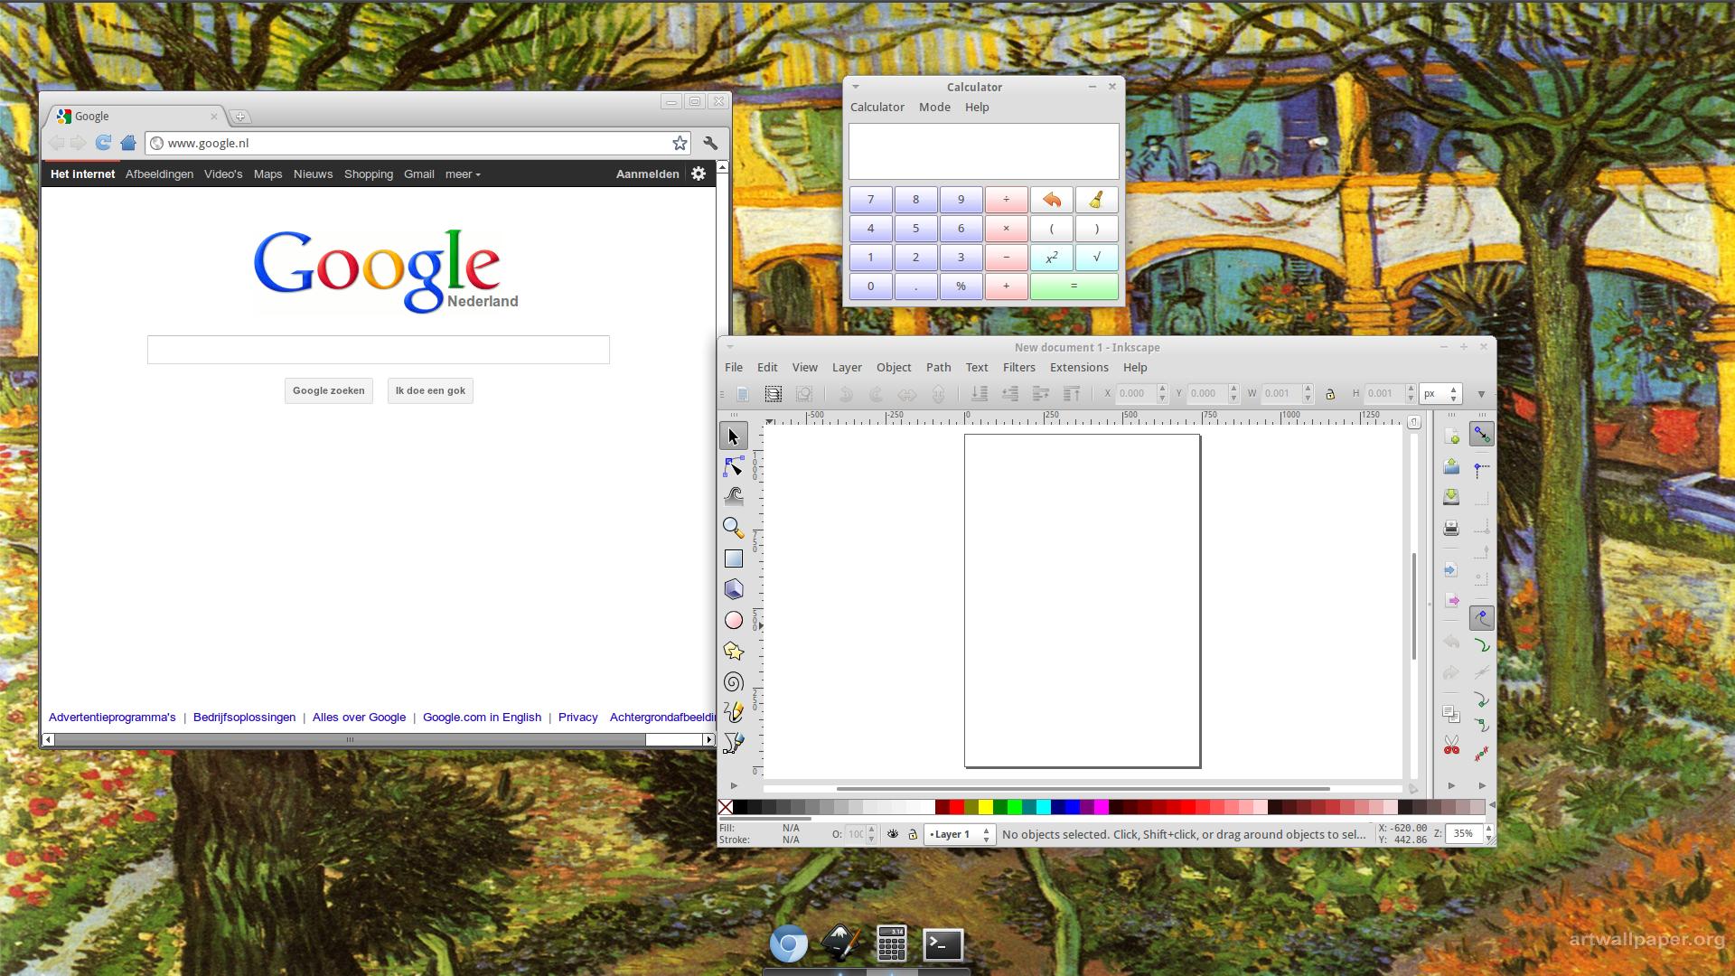The height and width of the screenshot is (976, 1735).
Task: Click the calculator clear broom button
Action: [x=1096, y=200]
